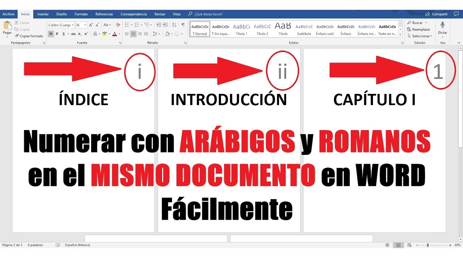
Task: Open the shading color picker arrow
Action: tap(171, 34)
